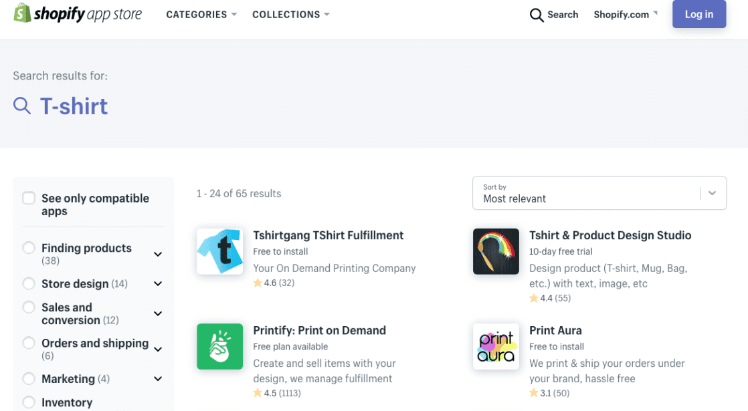Open the Shopify.com dropdown in header
The image size is (748, 411).
[x=626, y=15]
